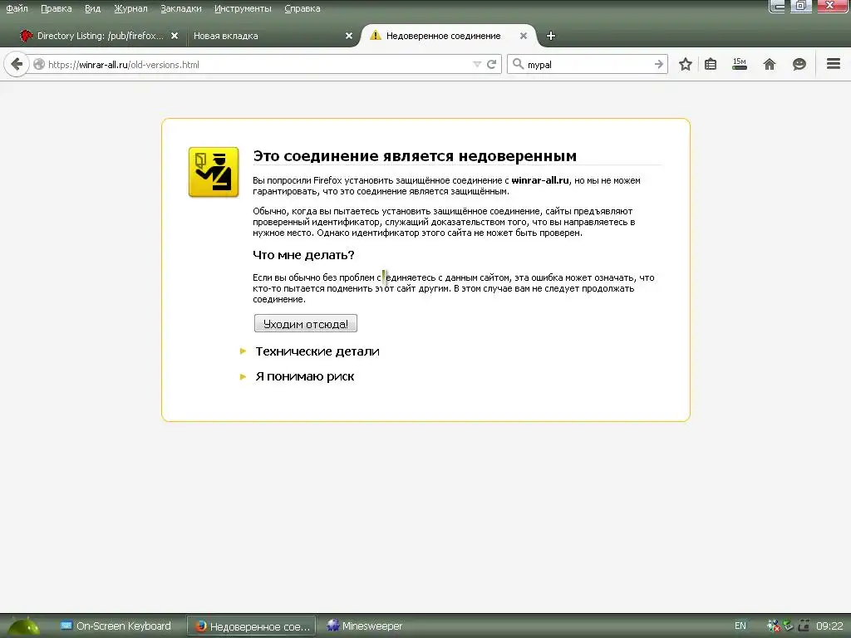This screenshot has height=638, width=851.
Task: Open the Вид menu
Action: (93, 8)
